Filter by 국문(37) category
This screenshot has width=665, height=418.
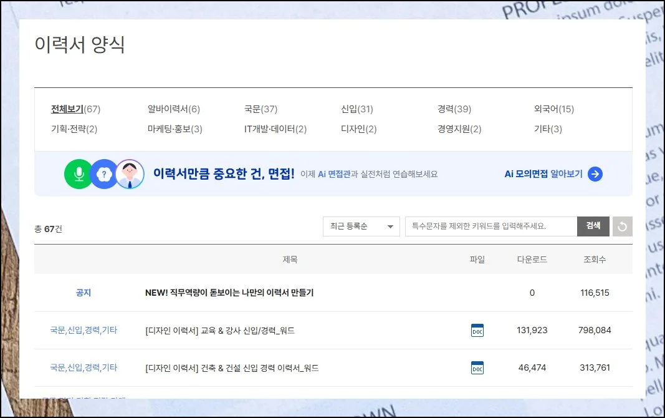click(x=261, y=109)
